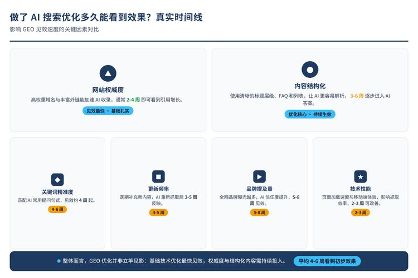Screen dimensions: 418x278
Task: Click the description starting 页面加载速度与移动端体验
Action: click(x=361, y=200)
